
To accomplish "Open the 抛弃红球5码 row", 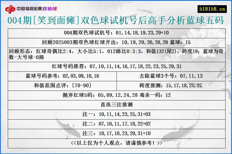I will click(x=116, y=95).
